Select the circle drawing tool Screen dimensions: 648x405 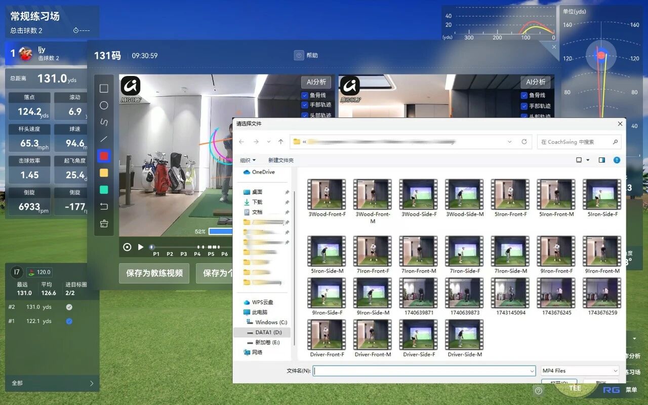(104, 105)
